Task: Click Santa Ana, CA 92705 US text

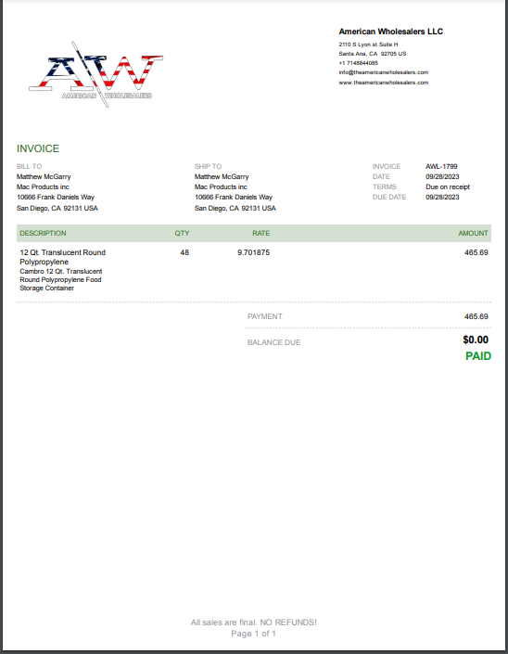Action: [x=372, y=54]
